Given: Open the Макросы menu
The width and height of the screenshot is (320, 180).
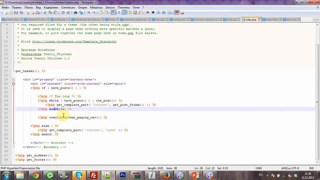Looking at the screenshot, I should [96, 7].
